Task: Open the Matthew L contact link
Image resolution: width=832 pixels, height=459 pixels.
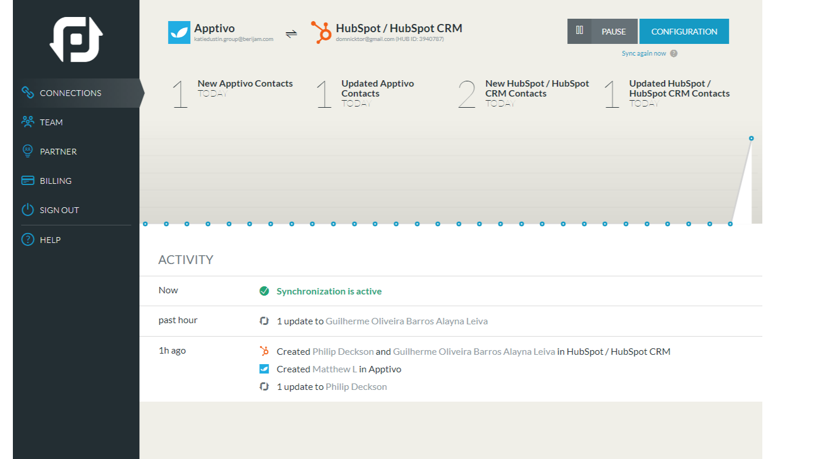Action: (335, 369)
